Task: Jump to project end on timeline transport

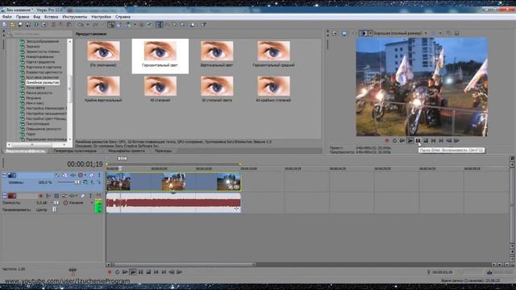Action: [x=164, y=272]
